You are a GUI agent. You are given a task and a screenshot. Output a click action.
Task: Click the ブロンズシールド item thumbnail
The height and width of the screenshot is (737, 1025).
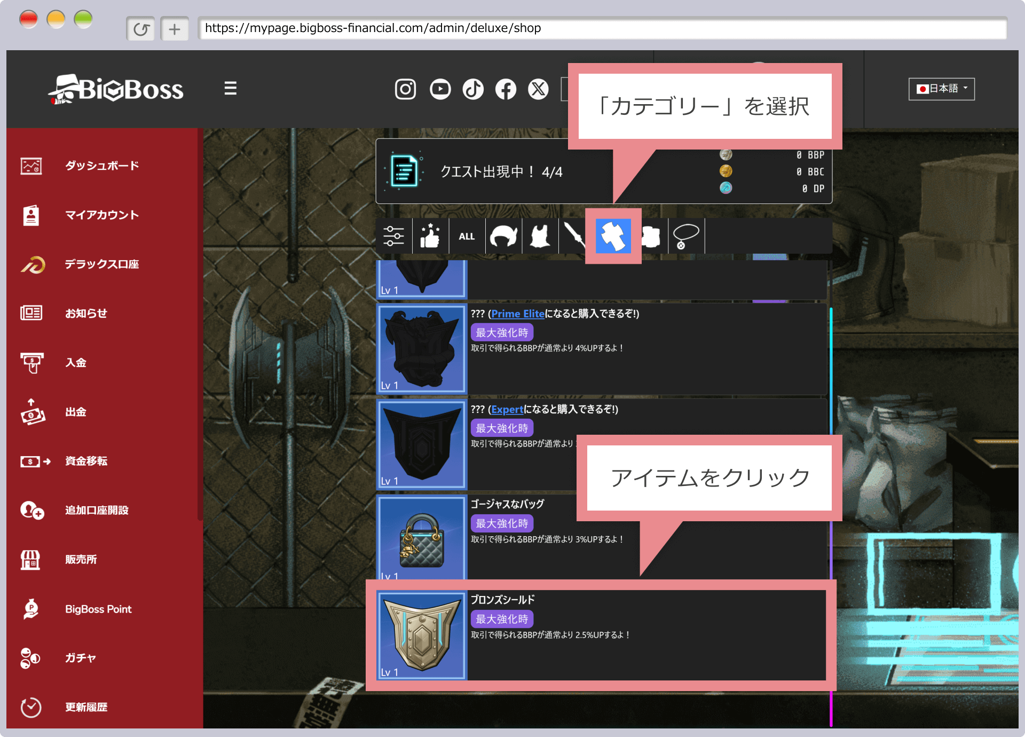[422, 635]
